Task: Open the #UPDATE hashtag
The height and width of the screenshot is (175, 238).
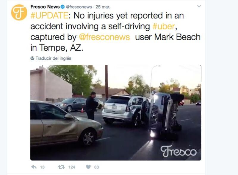Action: (x=49, y=16)
